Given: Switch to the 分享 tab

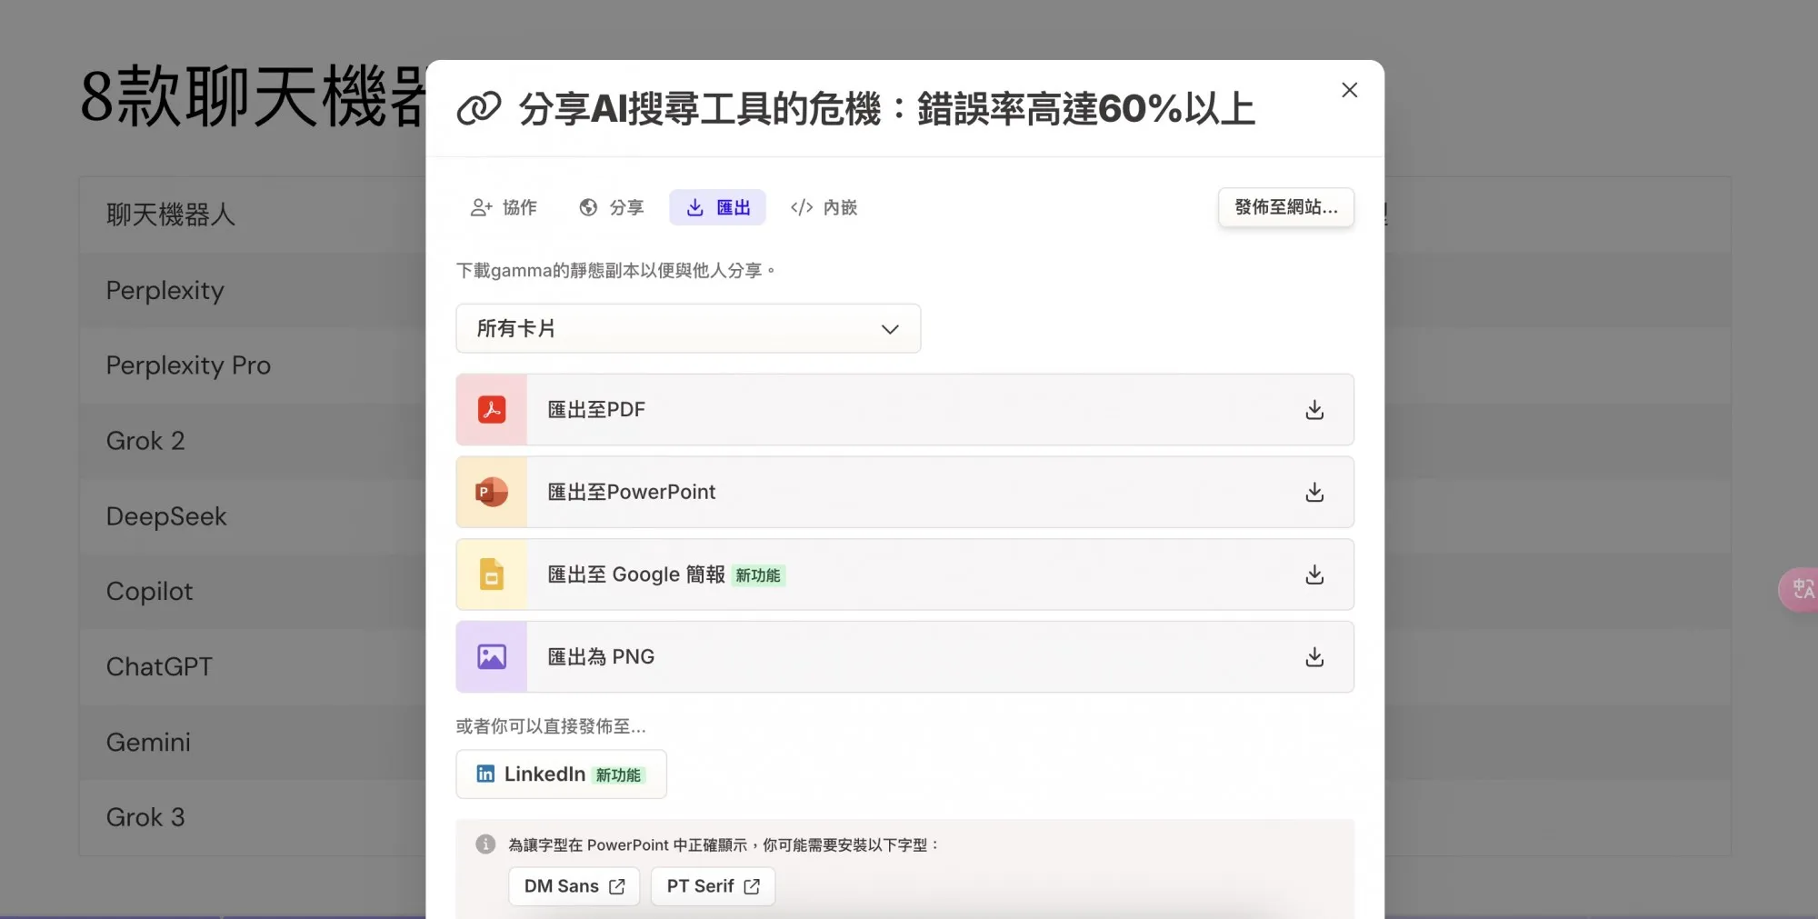Looking at the screenshot, I should tap(612, 207).
